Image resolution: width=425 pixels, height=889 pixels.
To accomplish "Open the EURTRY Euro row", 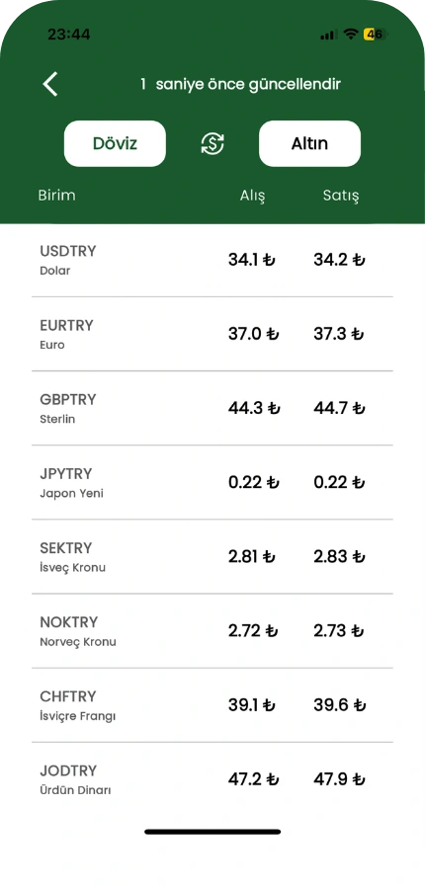I will point(212,334).
